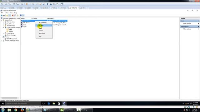This screenshot has width=200, height=112.
Task: Collapse the System Tools tree node
Action: click(x=2, y=20)
